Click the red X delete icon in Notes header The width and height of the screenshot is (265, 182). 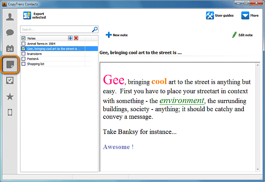pyautogui.click(x=76, y=38)
